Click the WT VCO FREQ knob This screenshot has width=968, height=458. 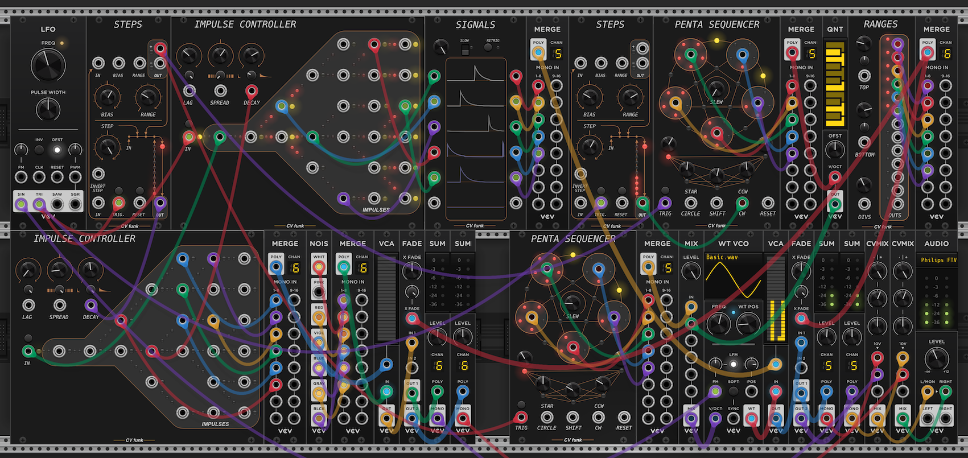coord(719,324)
